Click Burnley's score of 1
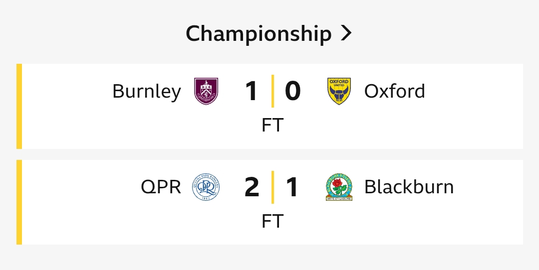Screen dimensions: 539x270 [x=252, y=91]
